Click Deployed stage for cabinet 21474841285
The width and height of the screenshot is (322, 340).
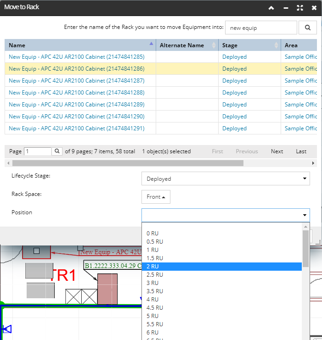(x=235, y=57)
